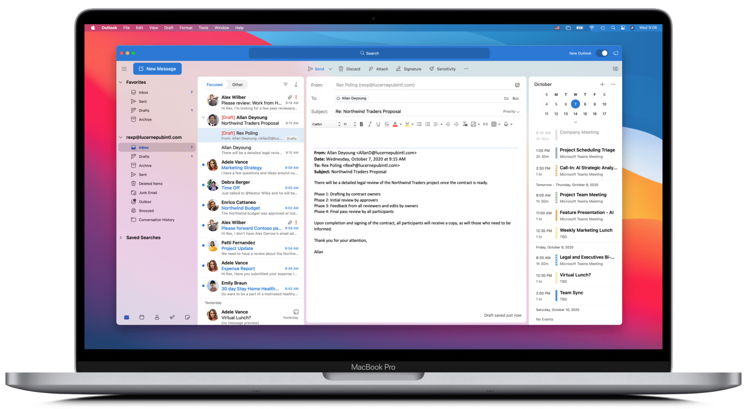Select the Allan Deyoung recipient chip
This screenshot has width=746, height=409.
click(352, 98)
